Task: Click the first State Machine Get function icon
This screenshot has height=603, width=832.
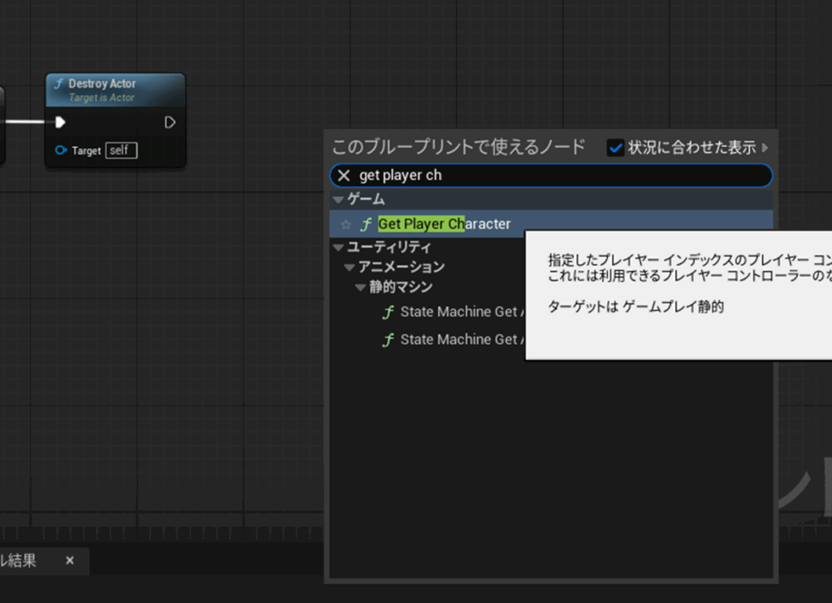Action: coord(388,312)
